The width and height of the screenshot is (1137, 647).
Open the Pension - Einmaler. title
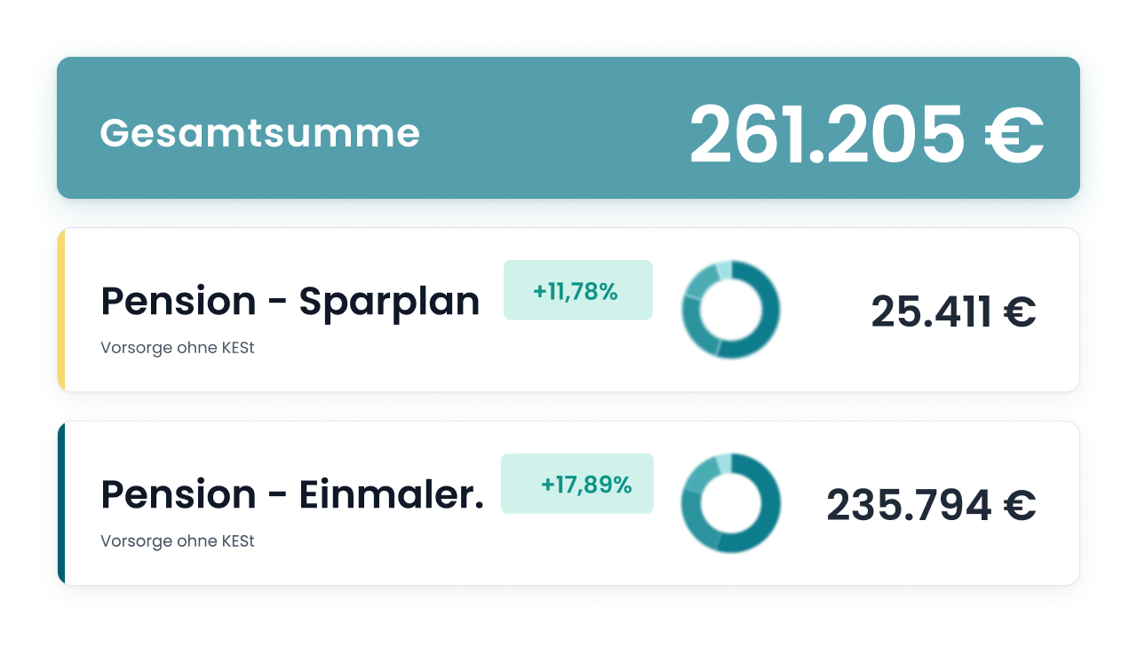292,494
